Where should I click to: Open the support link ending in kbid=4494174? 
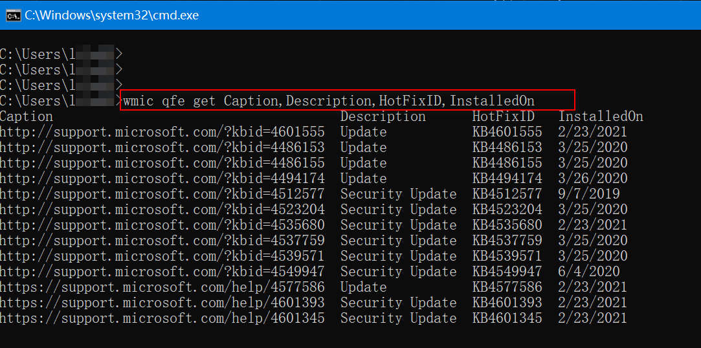pyautogui.click(x=162, y=179)
